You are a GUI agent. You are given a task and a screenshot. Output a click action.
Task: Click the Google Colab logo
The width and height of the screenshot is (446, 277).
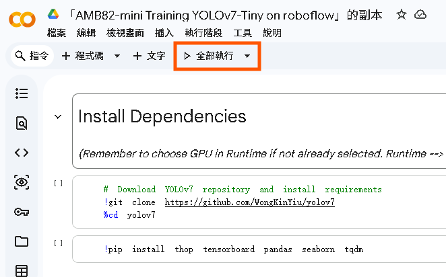22,19
